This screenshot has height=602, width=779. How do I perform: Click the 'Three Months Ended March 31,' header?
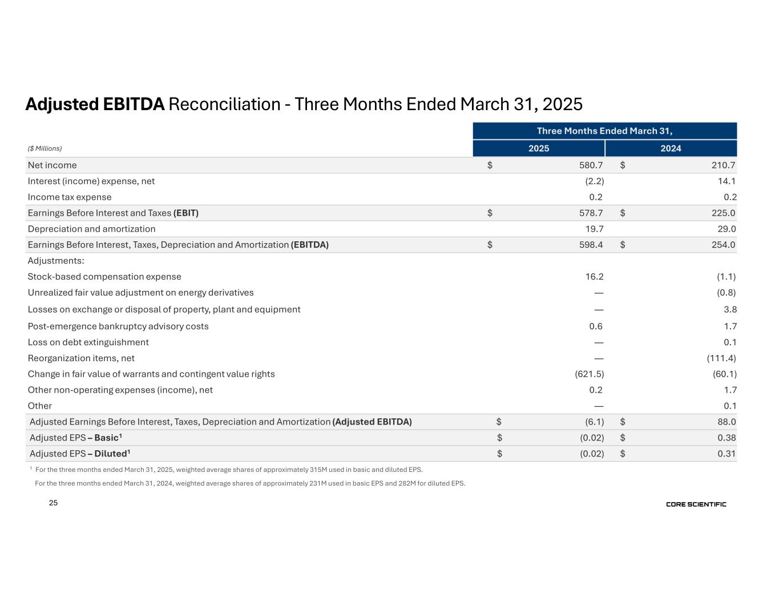604,131
